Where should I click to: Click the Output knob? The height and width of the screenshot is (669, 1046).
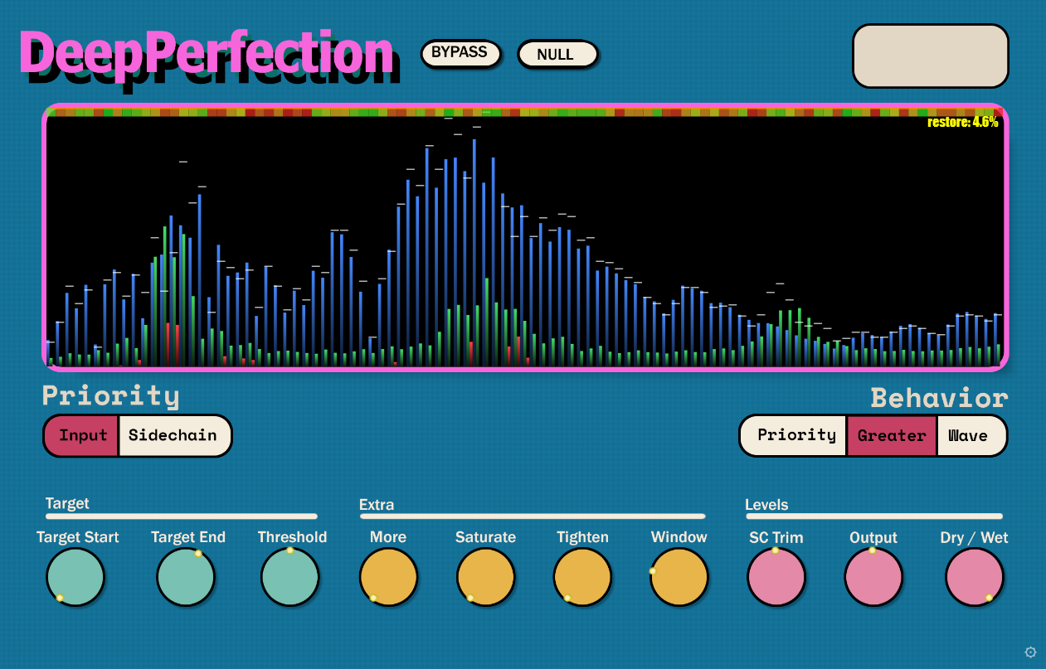click(x=874, y=577)
